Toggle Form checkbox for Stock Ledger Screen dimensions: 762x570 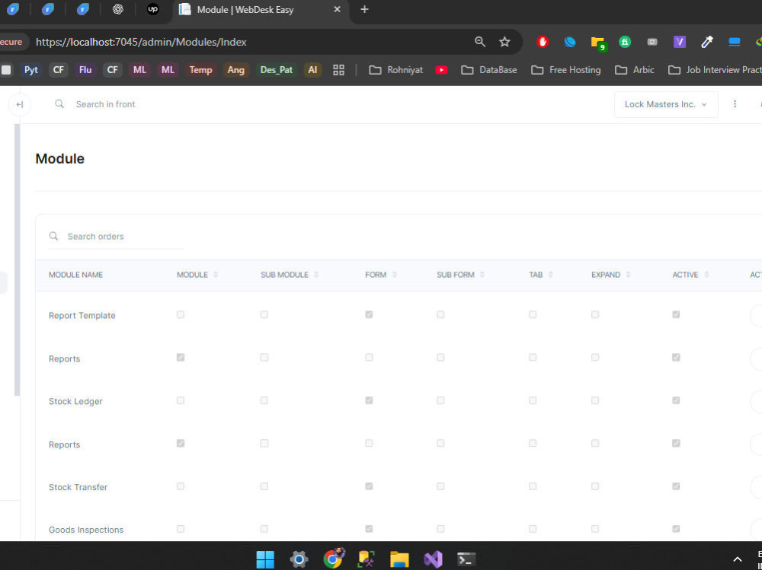(369, 400)
